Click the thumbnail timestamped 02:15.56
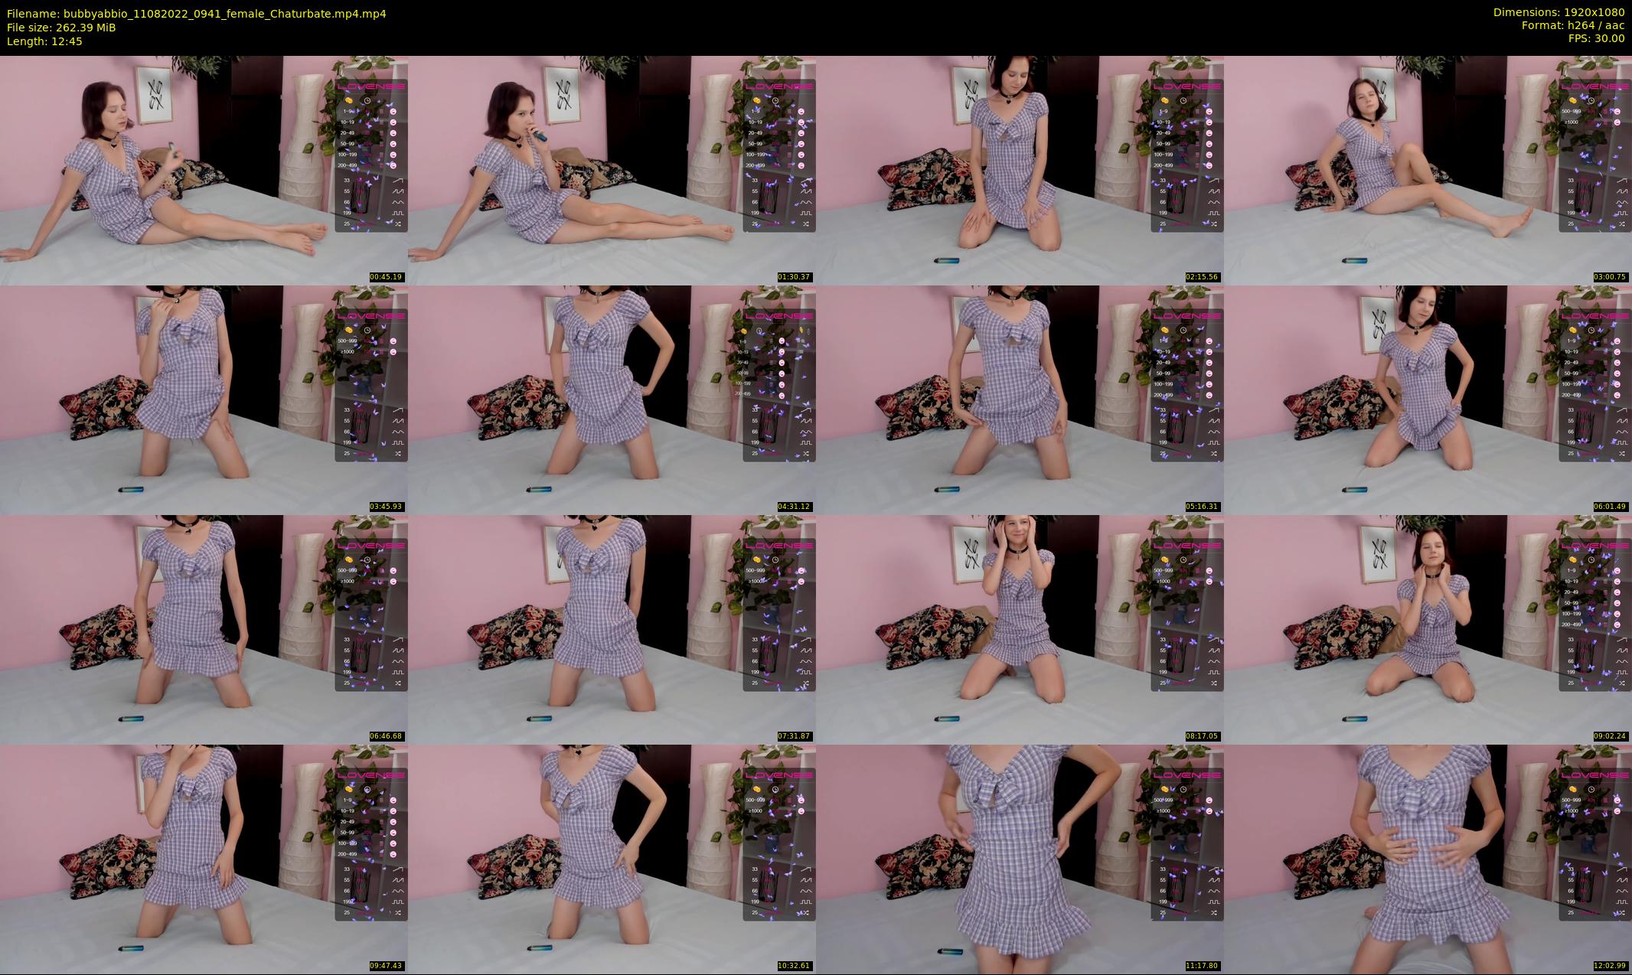Image resolution: width=1632 pixels, height=975 pixels. pos(1020,170)
